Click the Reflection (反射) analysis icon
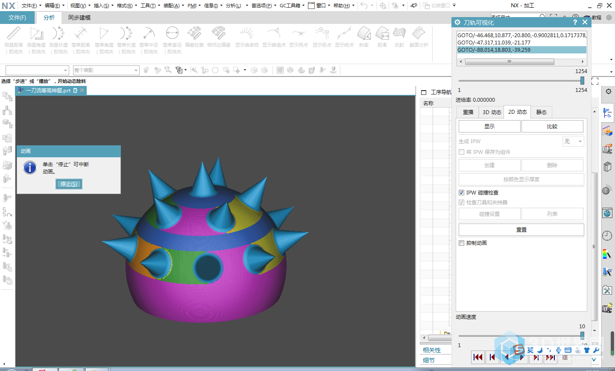615x371 pixels. click(x=399, y=33)
